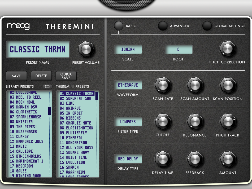Click the Theremini Presets scrollbar thumb

97,96
